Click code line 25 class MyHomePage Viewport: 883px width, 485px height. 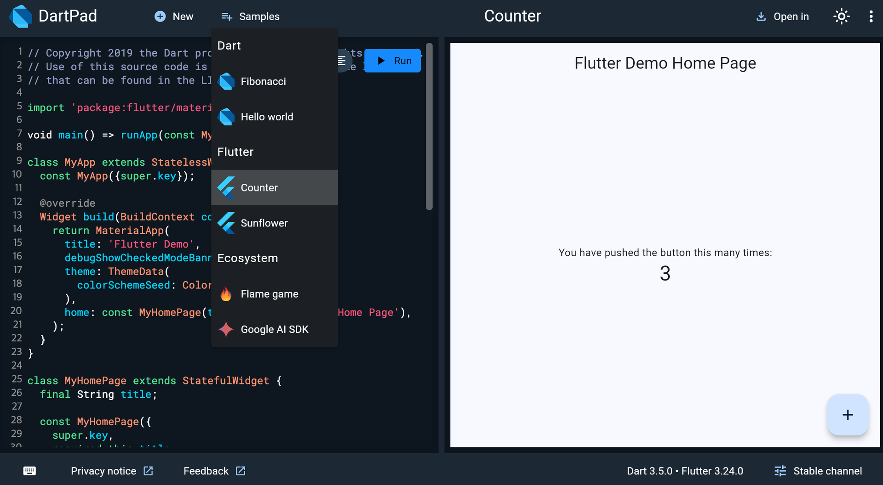click(x=155, y=381)
